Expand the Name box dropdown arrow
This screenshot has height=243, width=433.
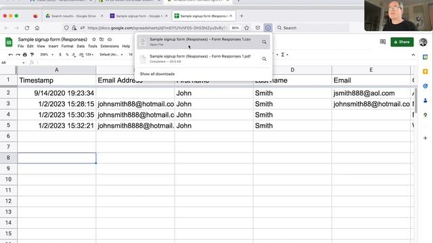pos(24,63)
